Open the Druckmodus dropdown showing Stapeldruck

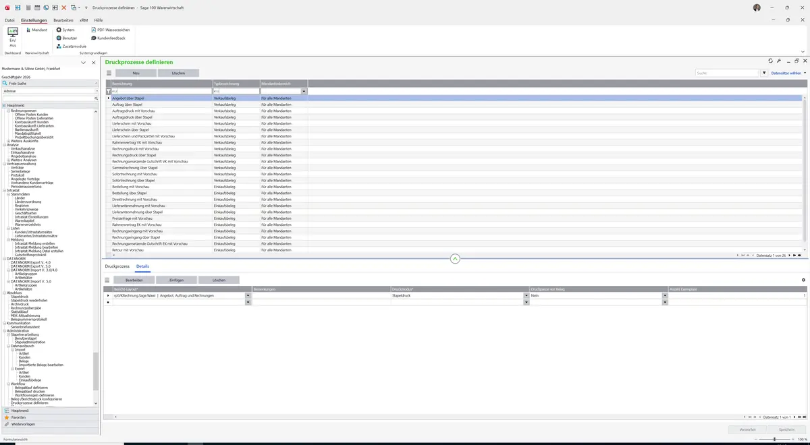coord(526,295)
